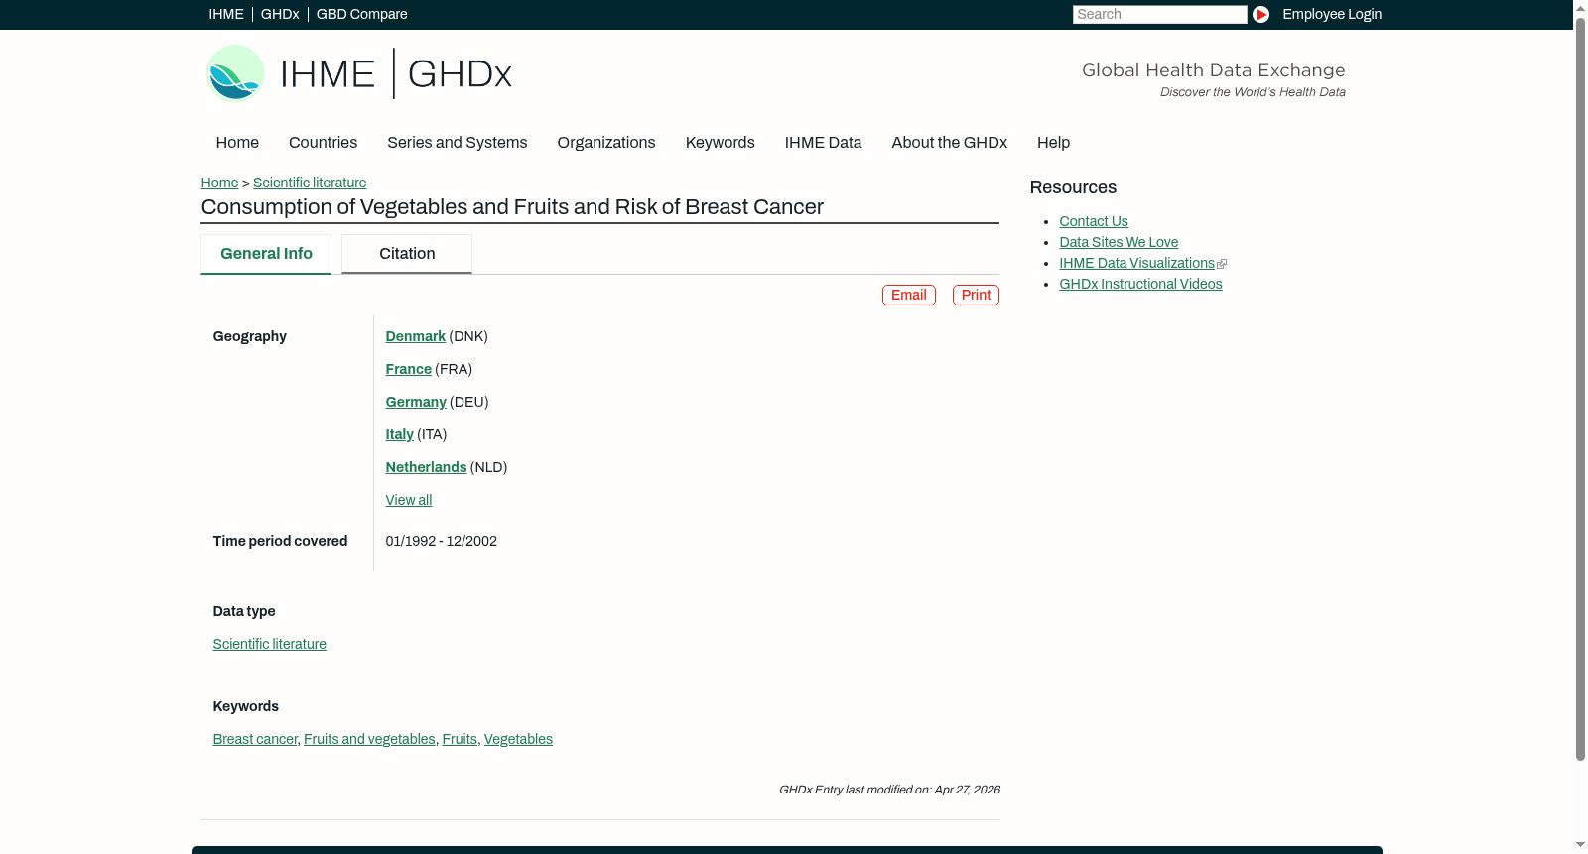
Task: Click Scientific literature breadcrumb link
Action: point(310,183)
